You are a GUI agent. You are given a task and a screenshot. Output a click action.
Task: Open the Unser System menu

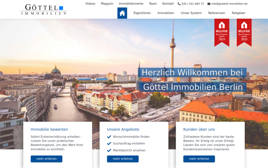191,13
